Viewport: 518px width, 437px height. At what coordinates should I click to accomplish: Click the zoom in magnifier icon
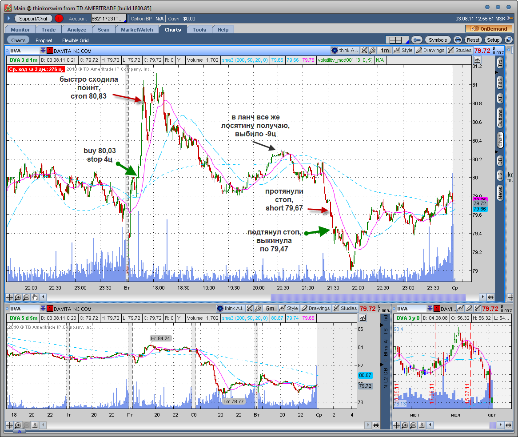[x=18, y=297]
